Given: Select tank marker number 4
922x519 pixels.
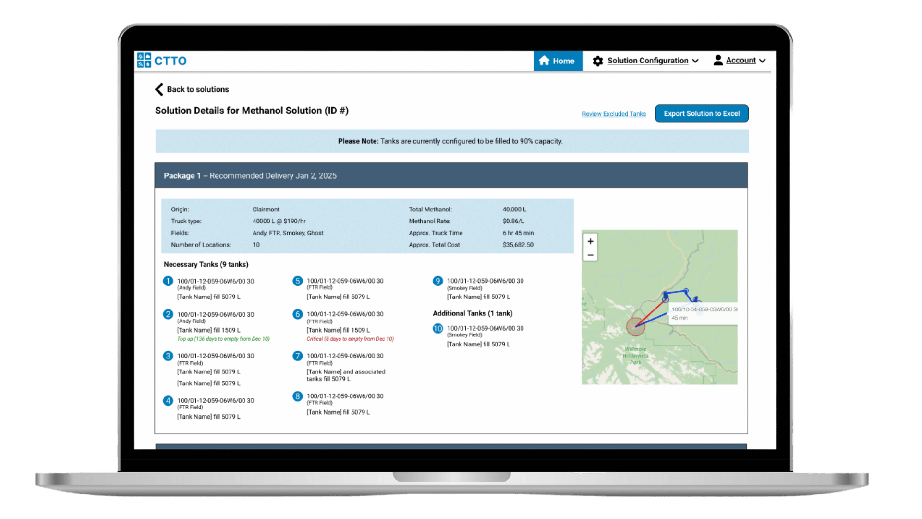Looking at the screenshot, I should click(168, 401).
